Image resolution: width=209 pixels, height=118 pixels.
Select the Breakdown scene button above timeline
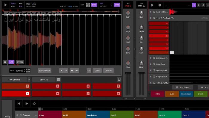pyautogui.click(x=186, y=94)
